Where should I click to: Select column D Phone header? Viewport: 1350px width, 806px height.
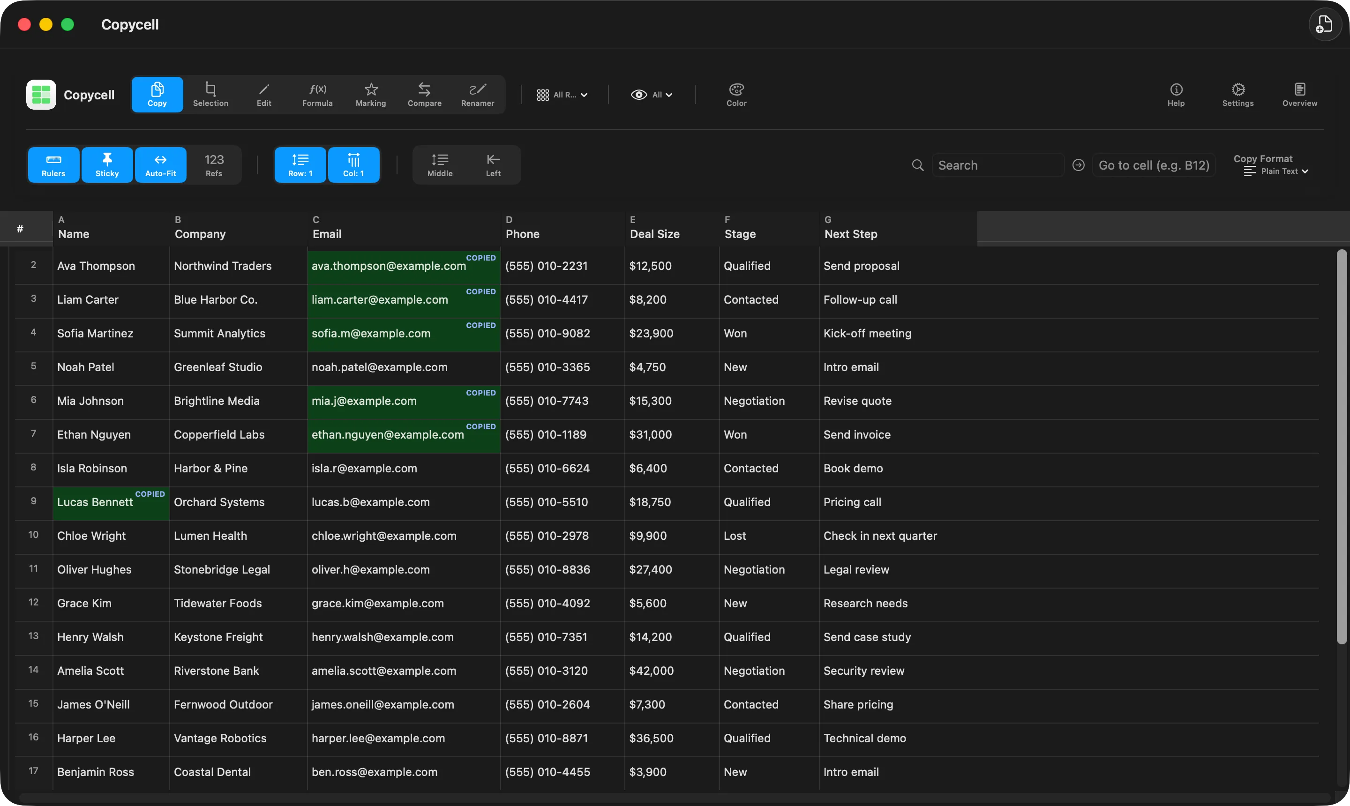pyautogui.click(x=563, y=229)
